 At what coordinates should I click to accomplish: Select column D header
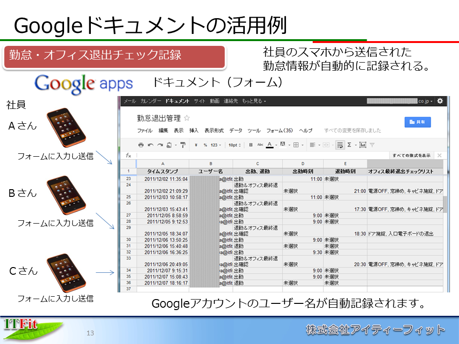(303, 163)
